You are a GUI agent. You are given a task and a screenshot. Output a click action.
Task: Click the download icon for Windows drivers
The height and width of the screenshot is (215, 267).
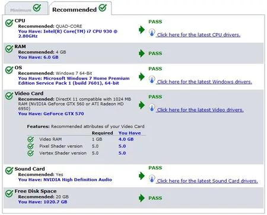[x=152, y=79]
